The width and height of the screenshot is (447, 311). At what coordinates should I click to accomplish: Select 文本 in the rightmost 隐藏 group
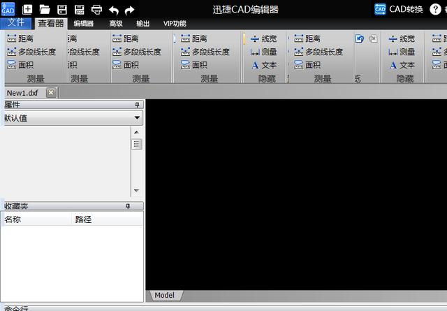click(402, 65)
